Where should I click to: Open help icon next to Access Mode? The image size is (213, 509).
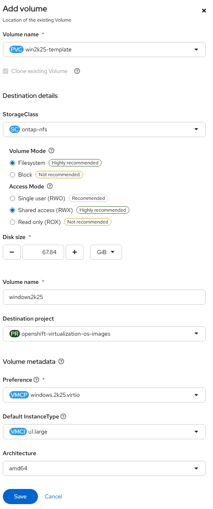coord(50,186)
